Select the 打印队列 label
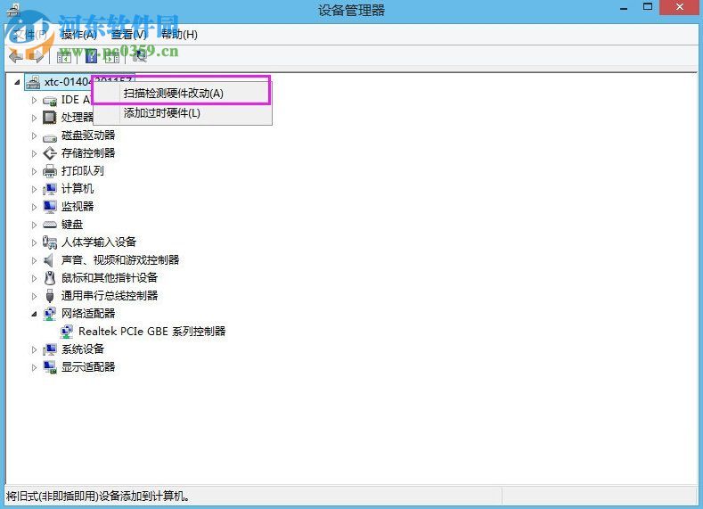 click(x=83, y=171)
